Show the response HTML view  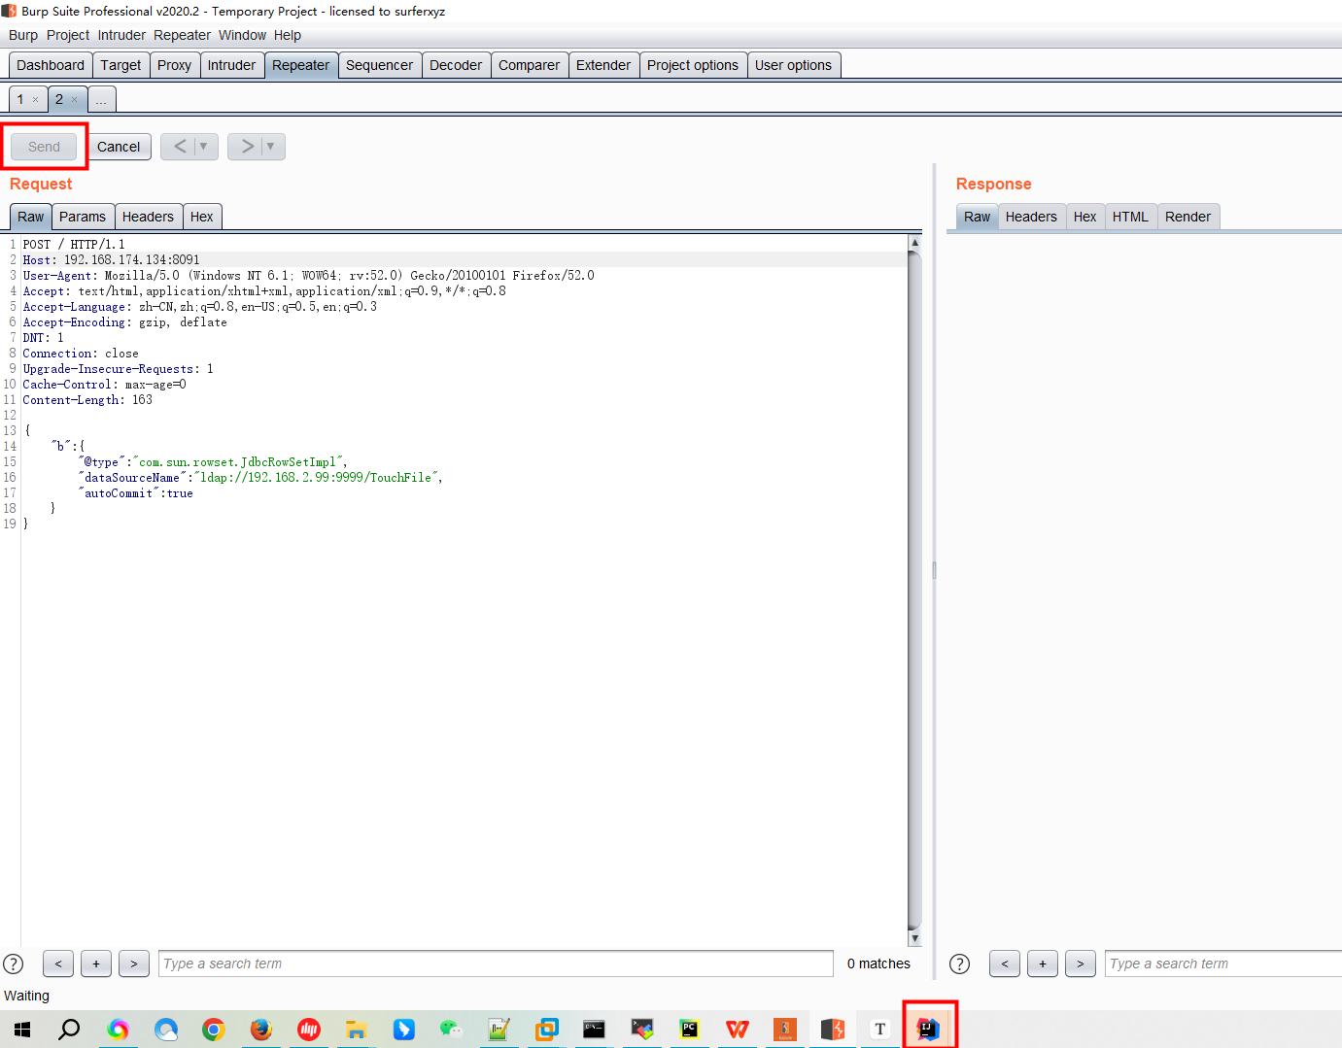point(1130,217)
